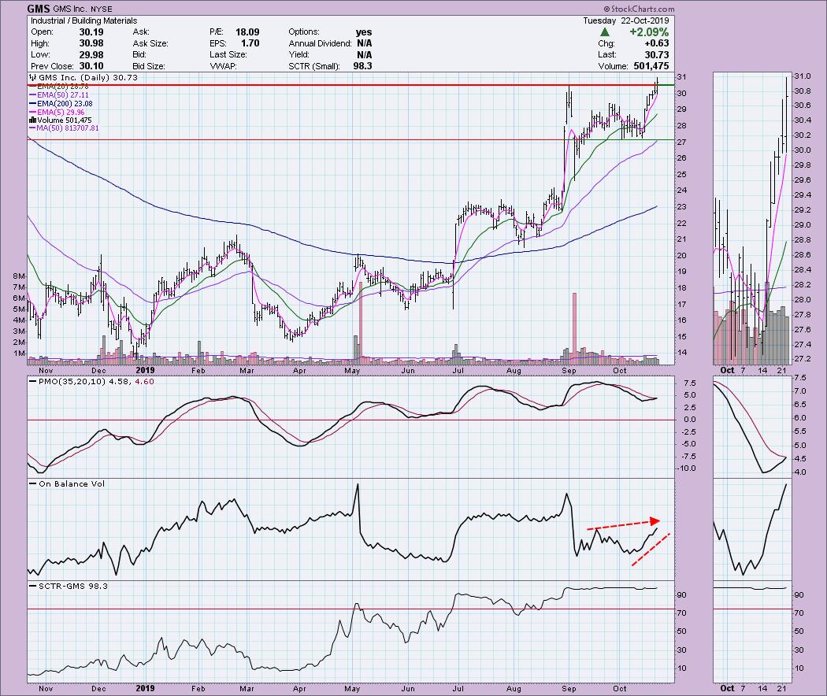The image size is (827, 696).
Task: Click the 2019 year marker on time axis
Action: [x=145, y=368]
